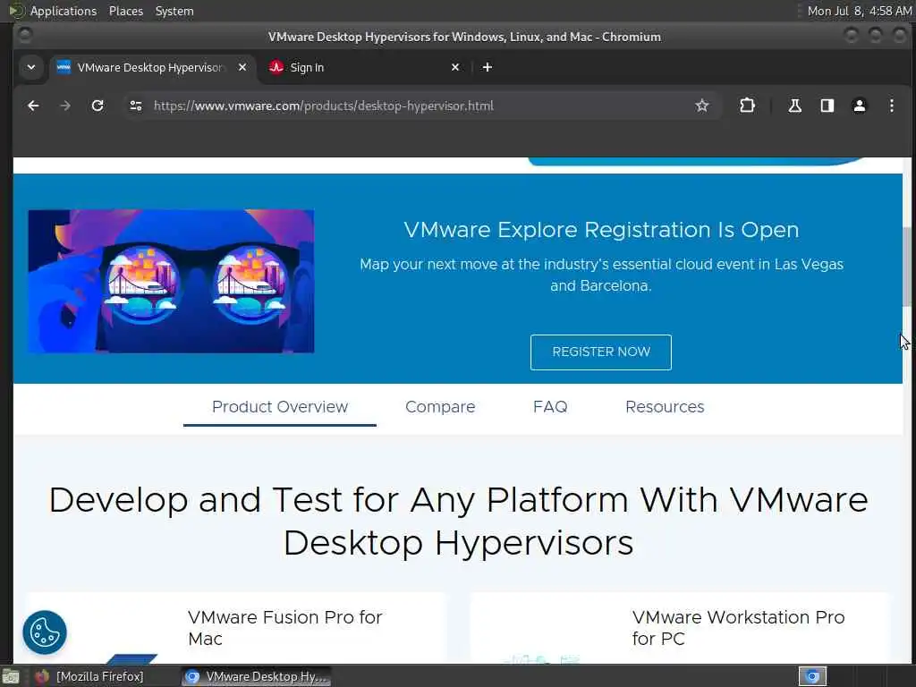
Task: Go back to previous page
Action: [33, 106]
